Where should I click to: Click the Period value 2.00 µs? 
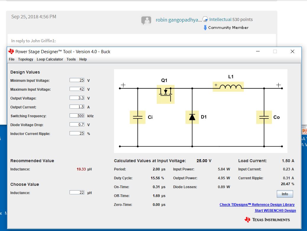tap(159, 169)
